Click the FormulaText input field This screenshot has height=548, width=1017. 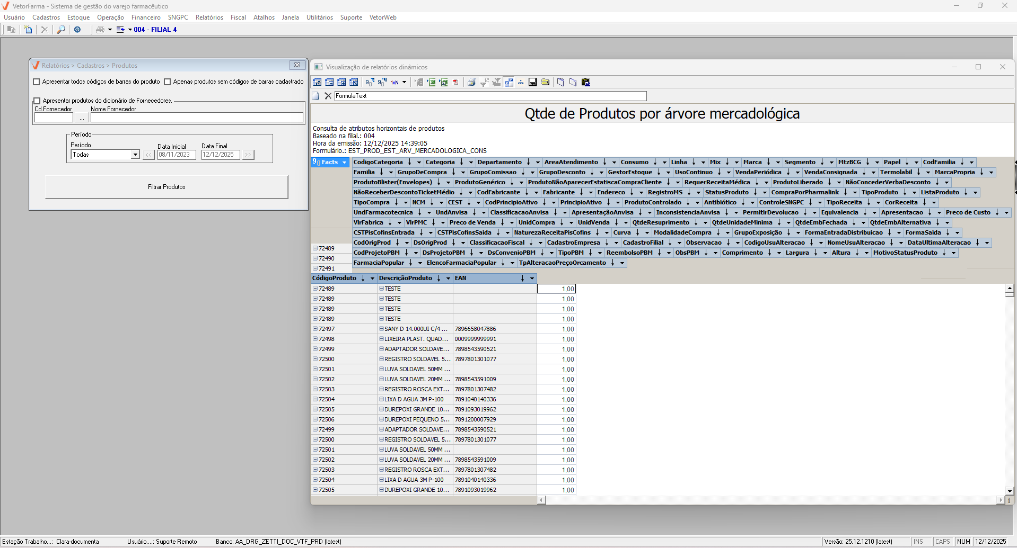(490, 96)
